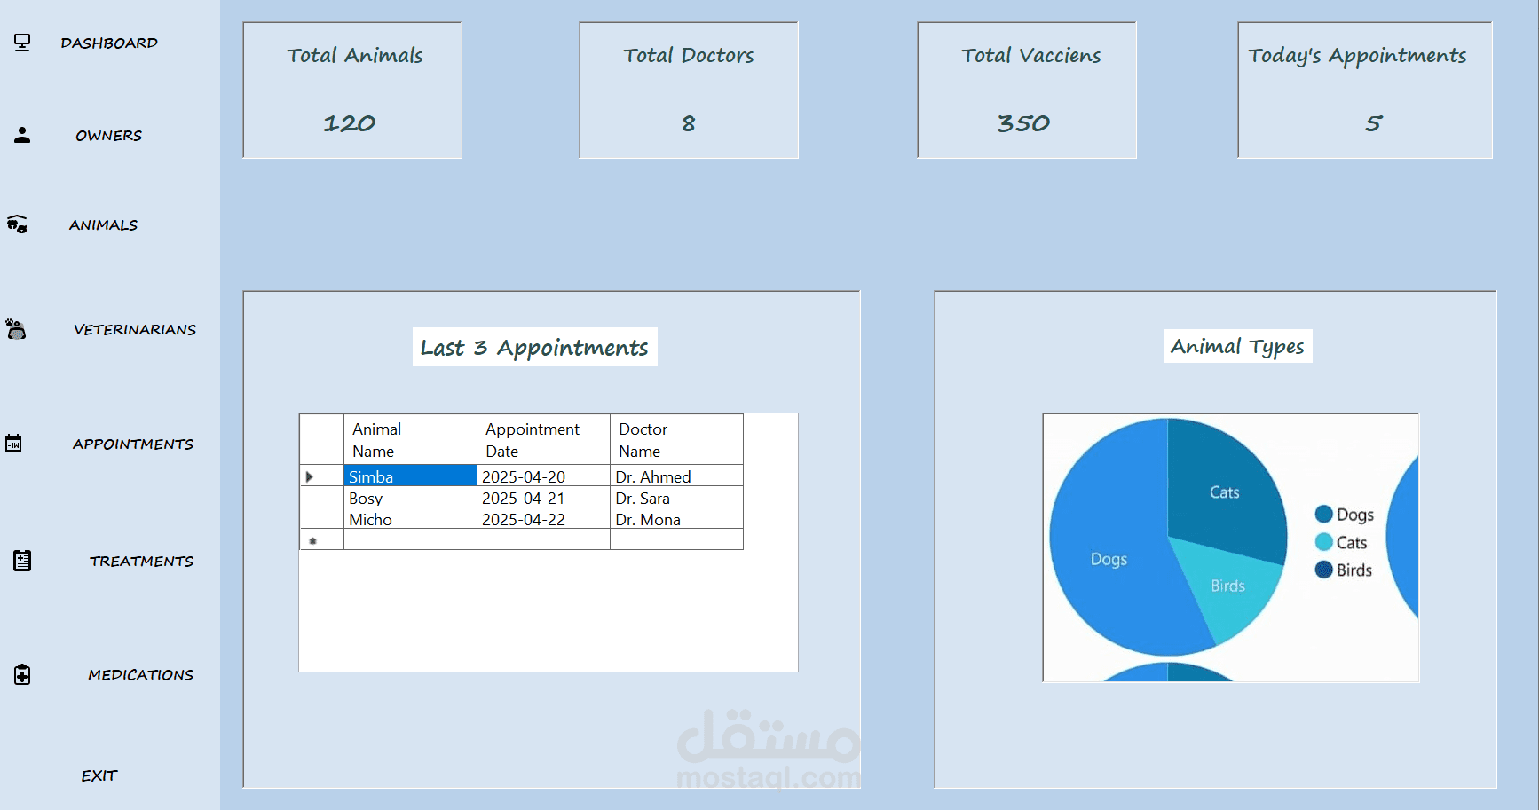Open the DASHBOARD menu item
Screen dimensions: 1539x810
click(x=109, y=43)
